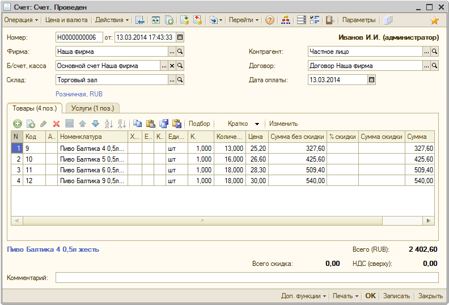Viewport: 449px width, 305px height.
Task: Click the clipboard with disk icon
Action: [x=177, y=124]
